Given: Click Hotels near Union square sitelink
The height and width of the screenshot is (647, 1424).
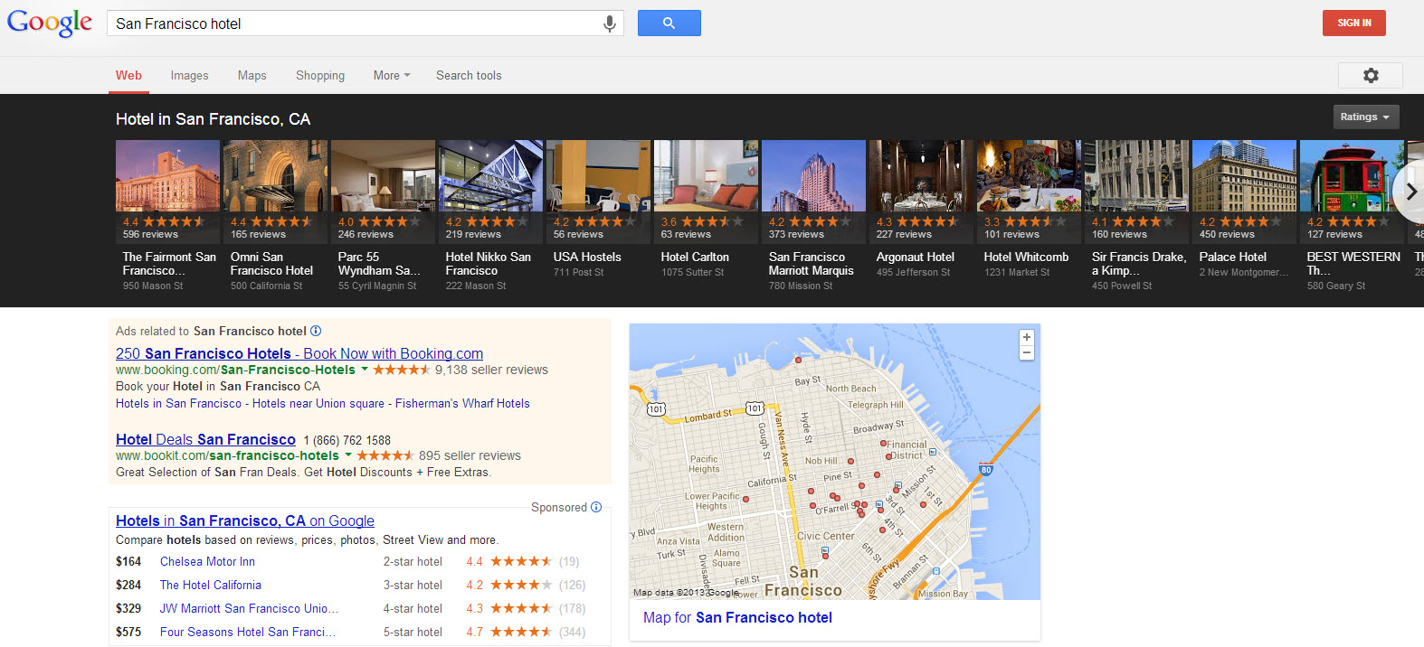Looking at the screenshot, I should 318,403.
